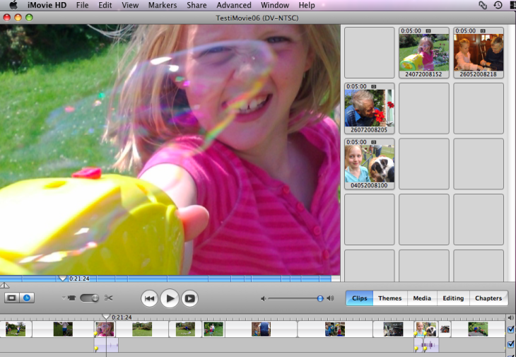The height and width of the screenshot is (357, 516).
Task: Open the iMovie HD application menu
Action: (47, 5)
